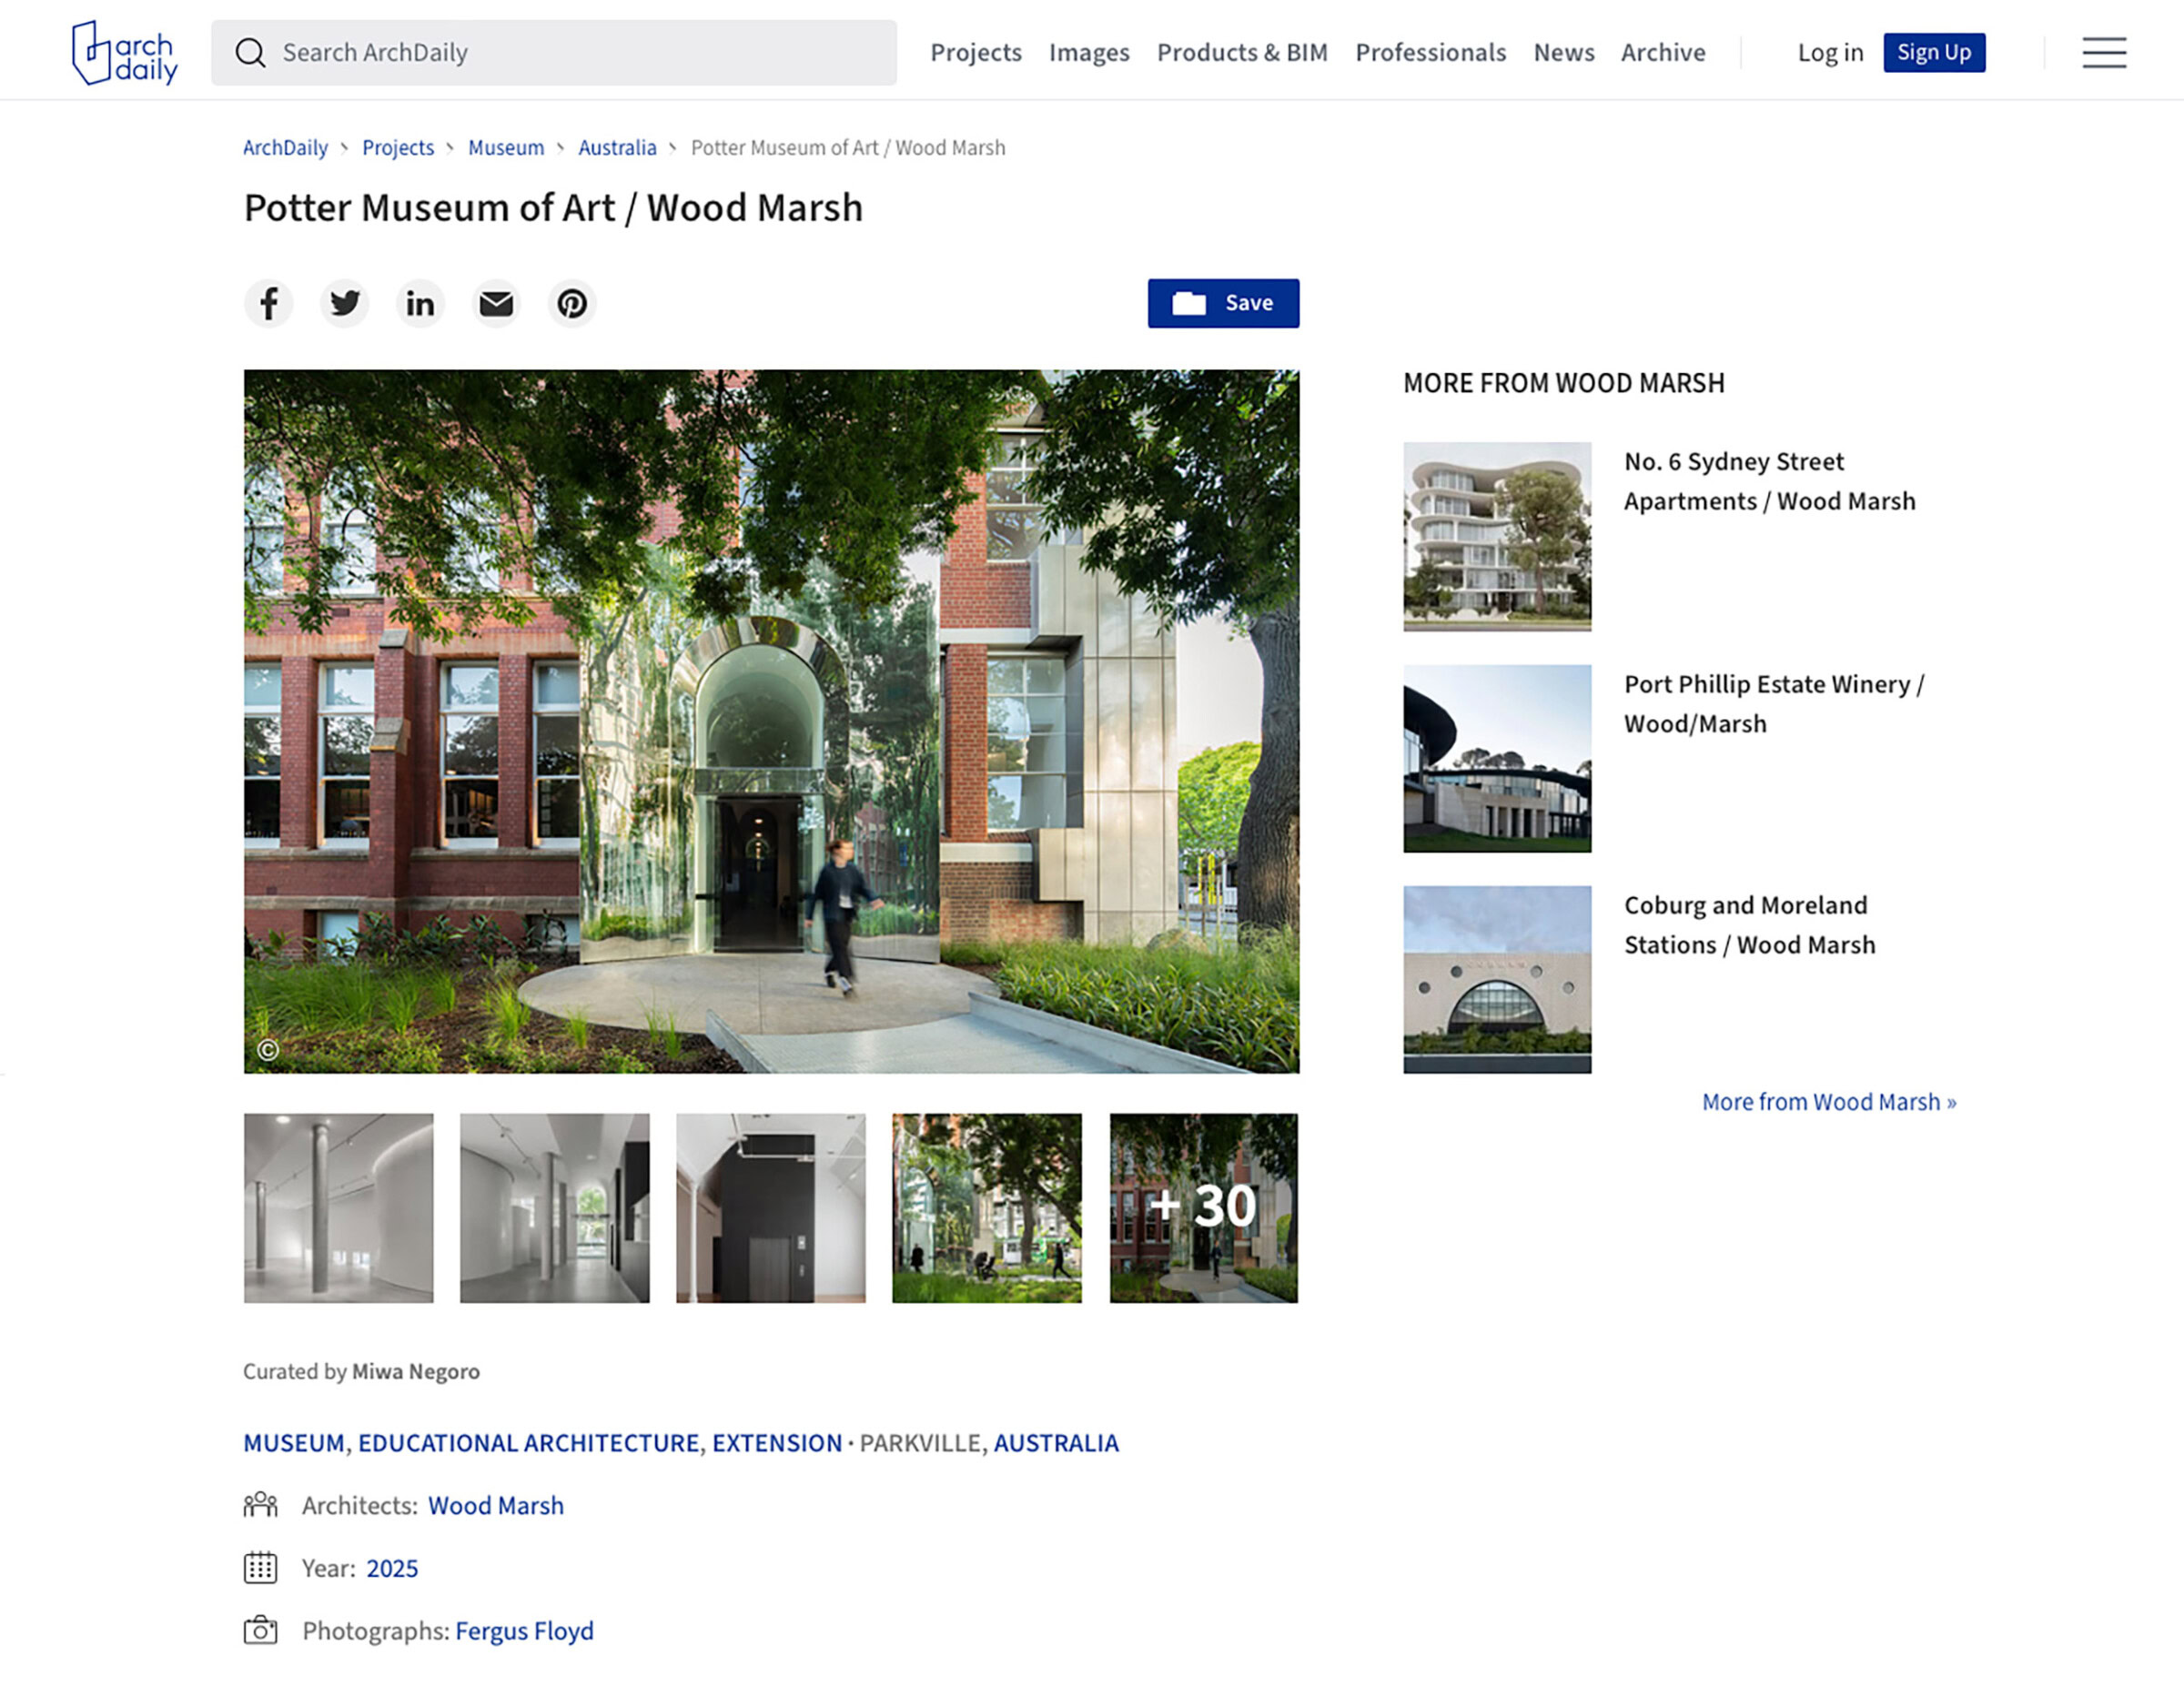This screenshot has height=1686, width=2184.
Task: Open the hamburger menu icon
Action: [2104, 53]
